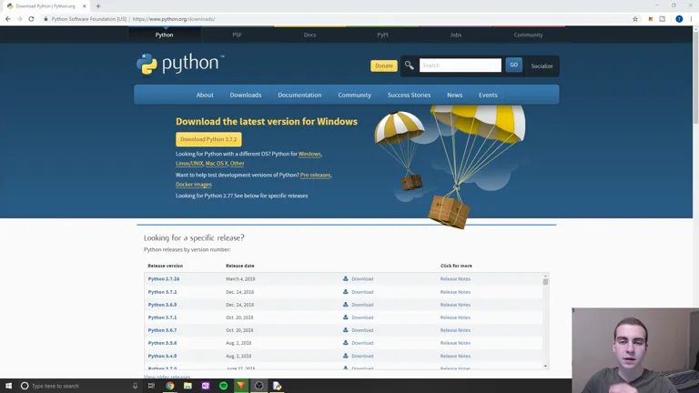Open a new browser tab
Screen dimensions: 699x393
(98, 6)
